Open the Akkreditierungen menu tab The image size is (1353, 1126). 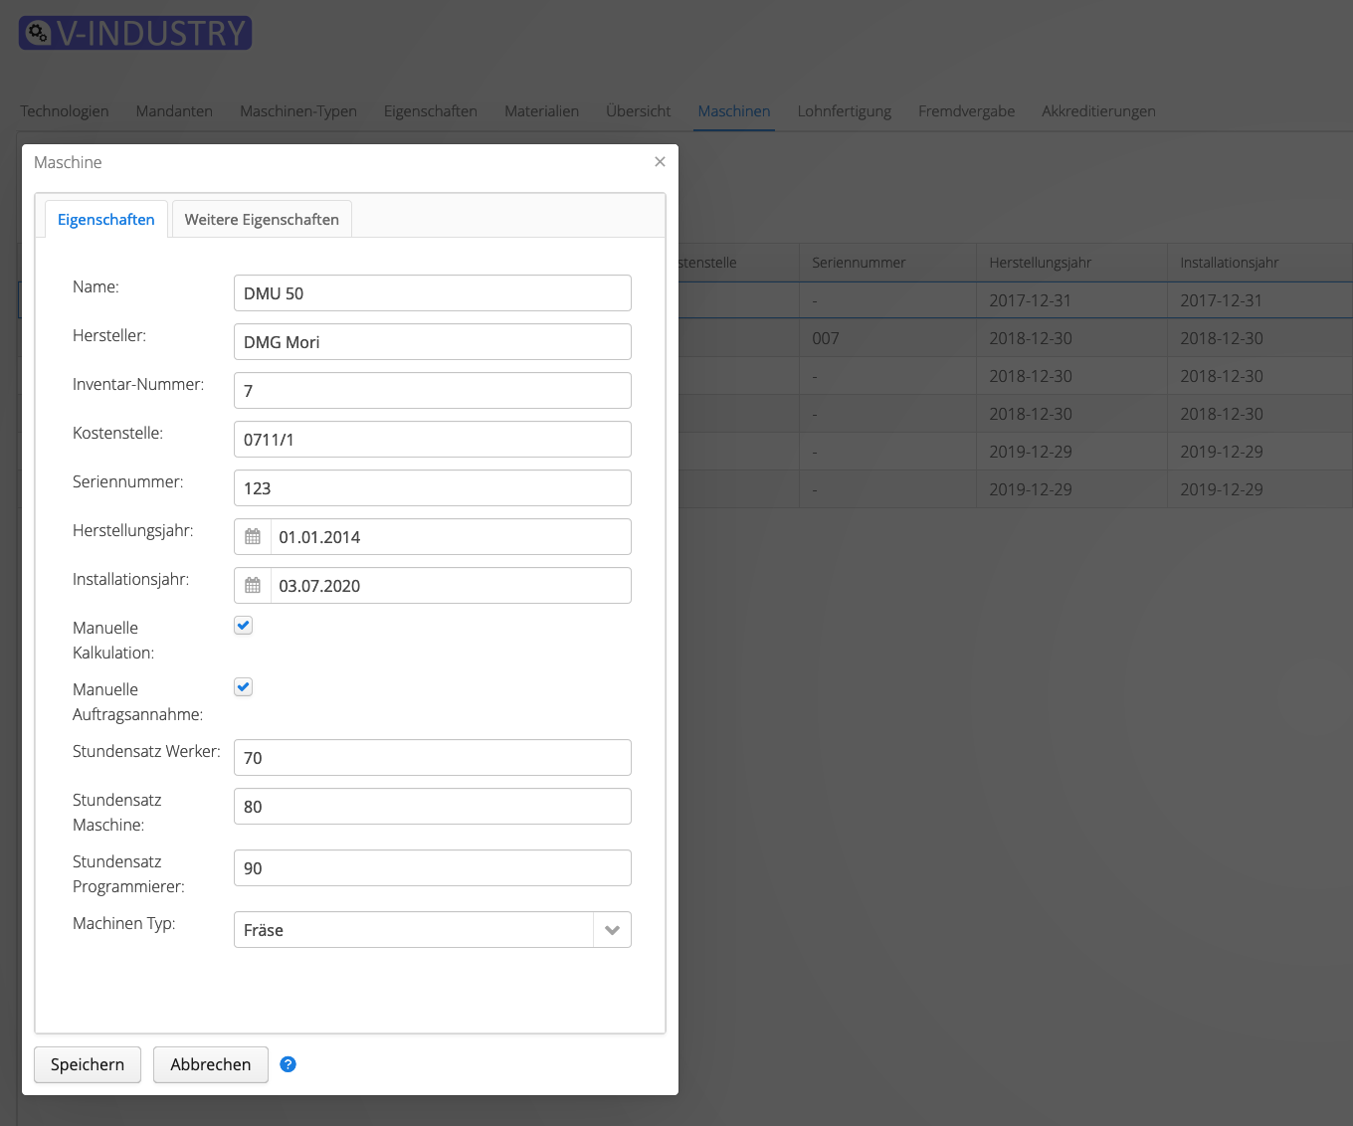[1099, 111]
